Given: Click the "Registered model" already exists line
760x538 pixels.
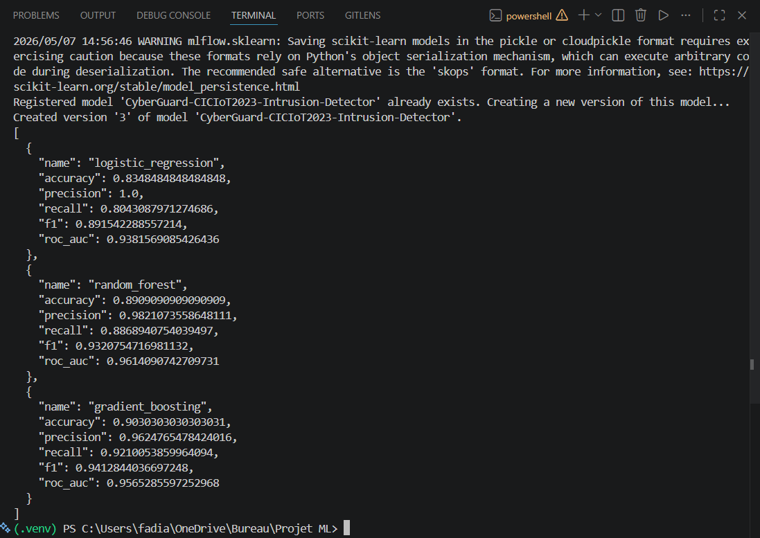Looking at the screenshot, I should 371,102.
